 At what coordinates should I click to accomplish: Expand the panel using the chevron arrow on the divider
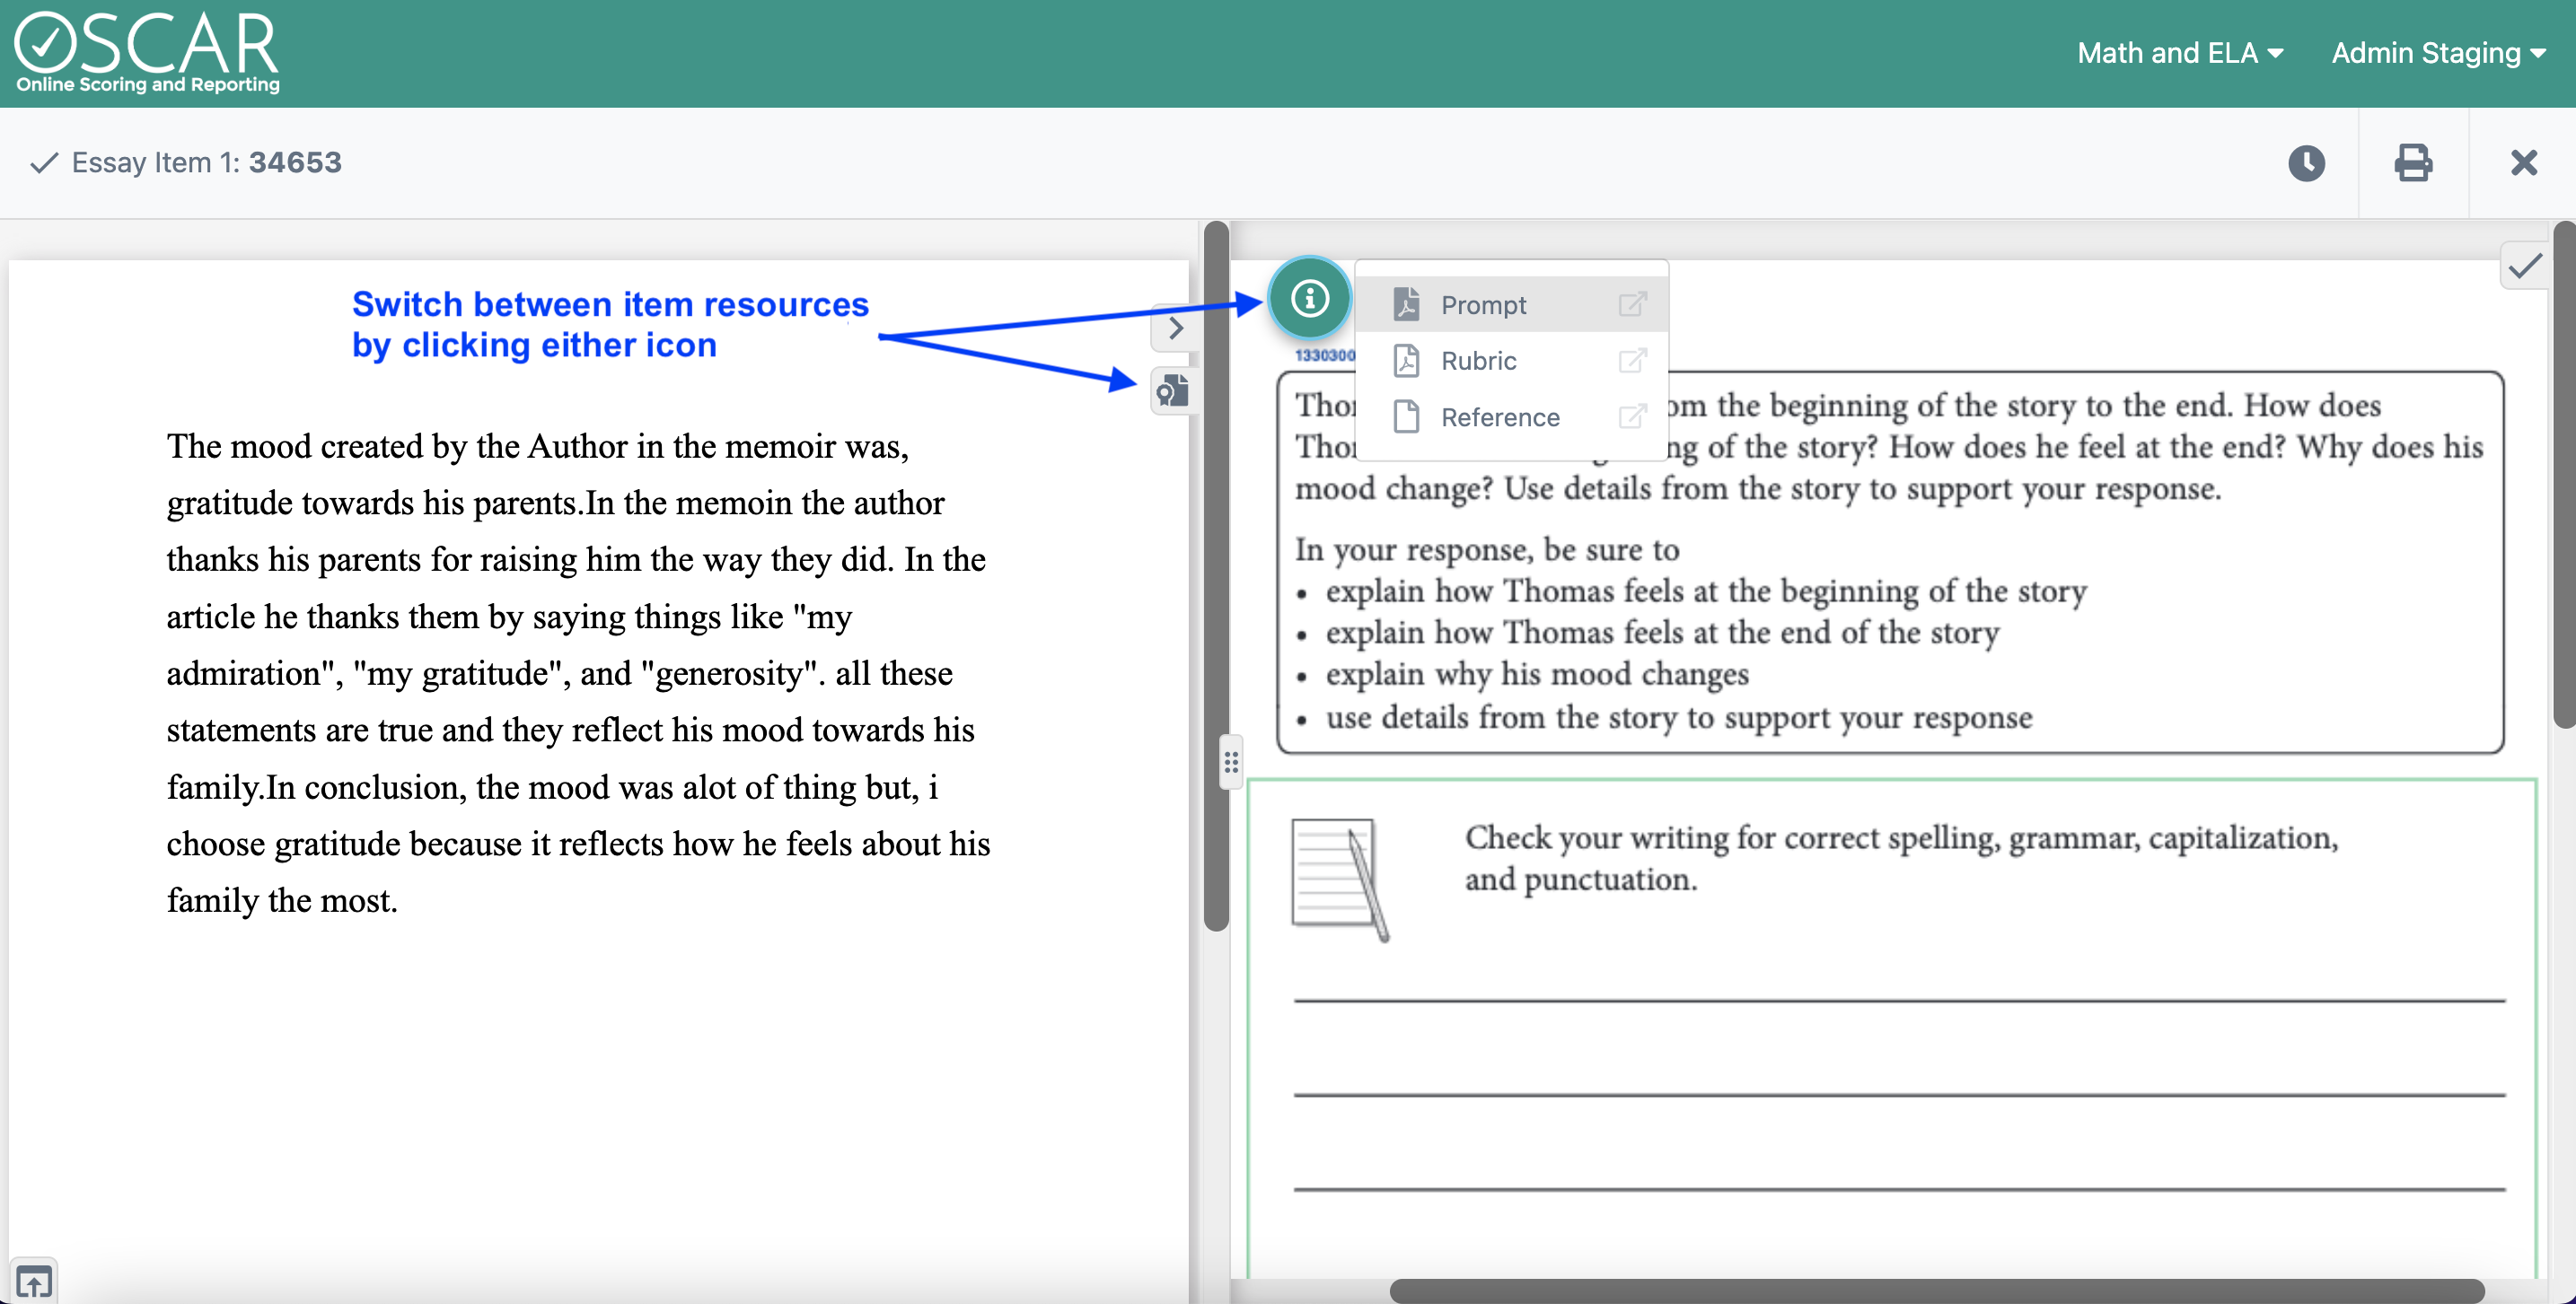(x=1175, y=328)
